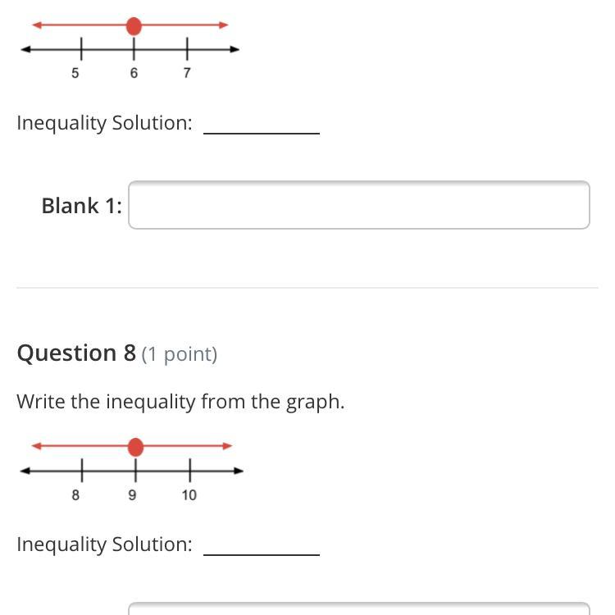Click the tick mark labeled 7
Viewport: 615px width, 615px height.
(186, 49)
